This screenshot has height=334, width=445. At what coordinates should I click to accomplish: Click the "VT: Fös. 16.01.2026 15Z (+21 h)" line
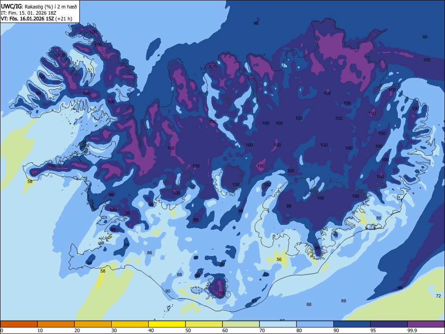36,19
